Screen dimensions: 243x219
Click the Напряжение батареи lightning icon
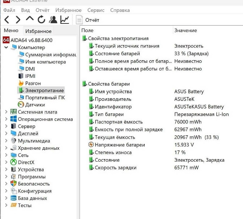91,145
